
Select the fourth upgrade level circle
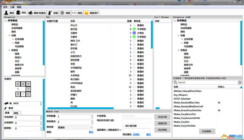pos(133,116)
